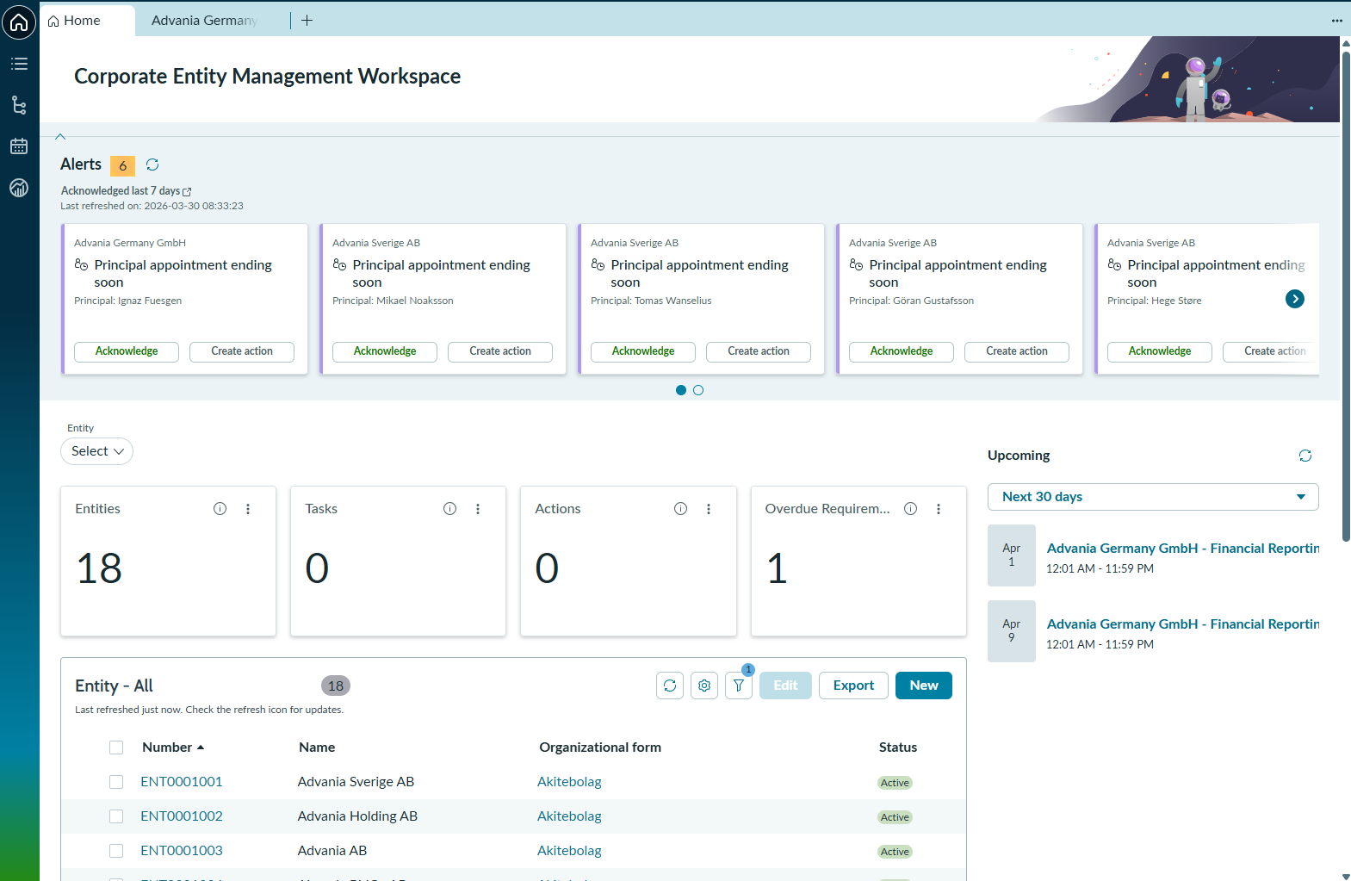
Task: Open entity ENT0001001 link
Action: pyautogui.click(x=182, y=782)
